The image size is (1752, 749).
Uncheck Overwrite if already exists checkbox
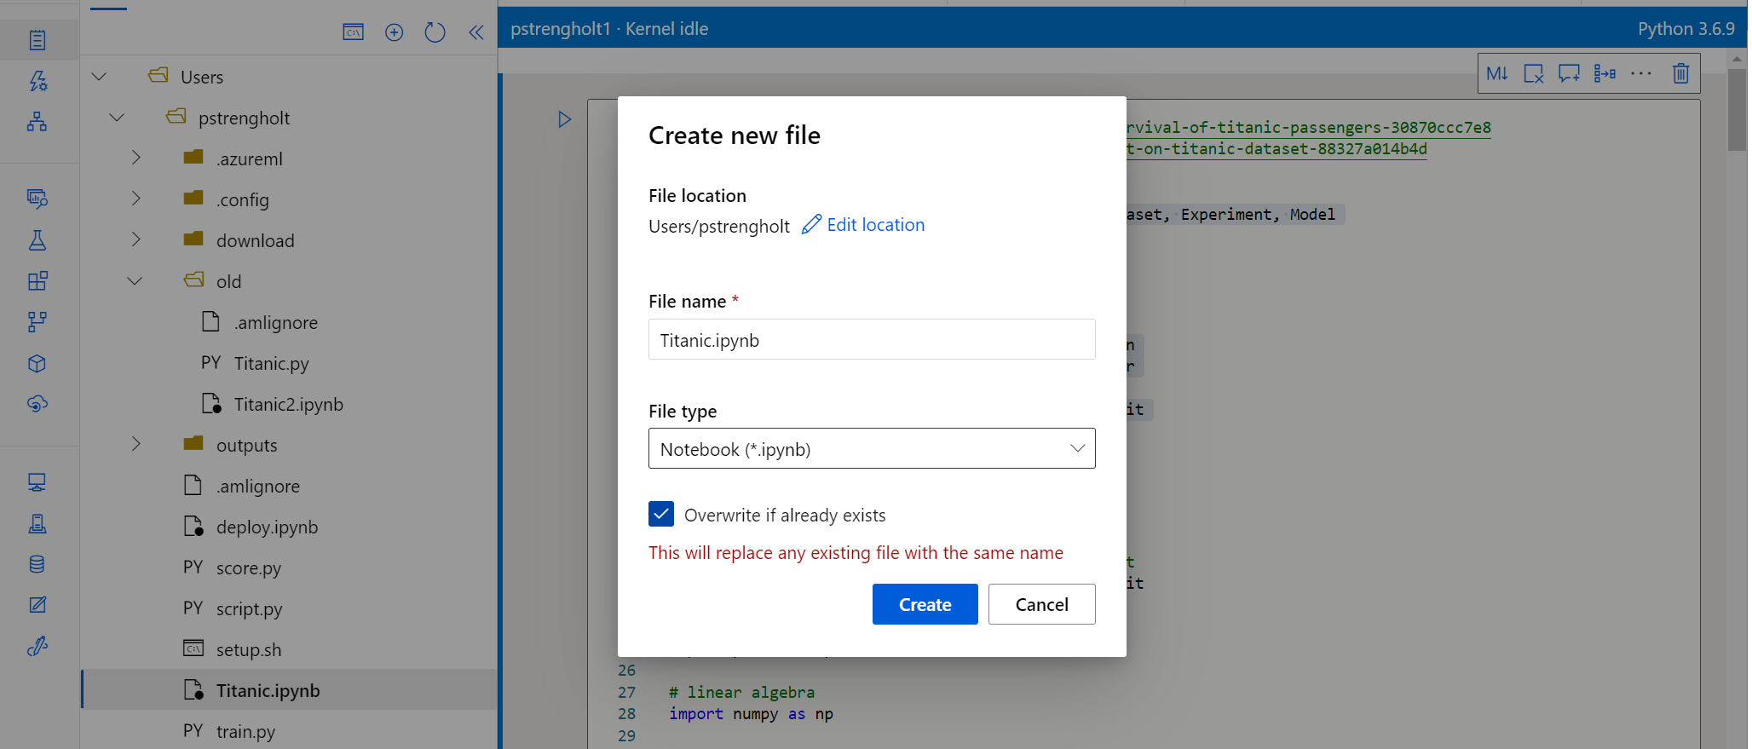(661, 515)
